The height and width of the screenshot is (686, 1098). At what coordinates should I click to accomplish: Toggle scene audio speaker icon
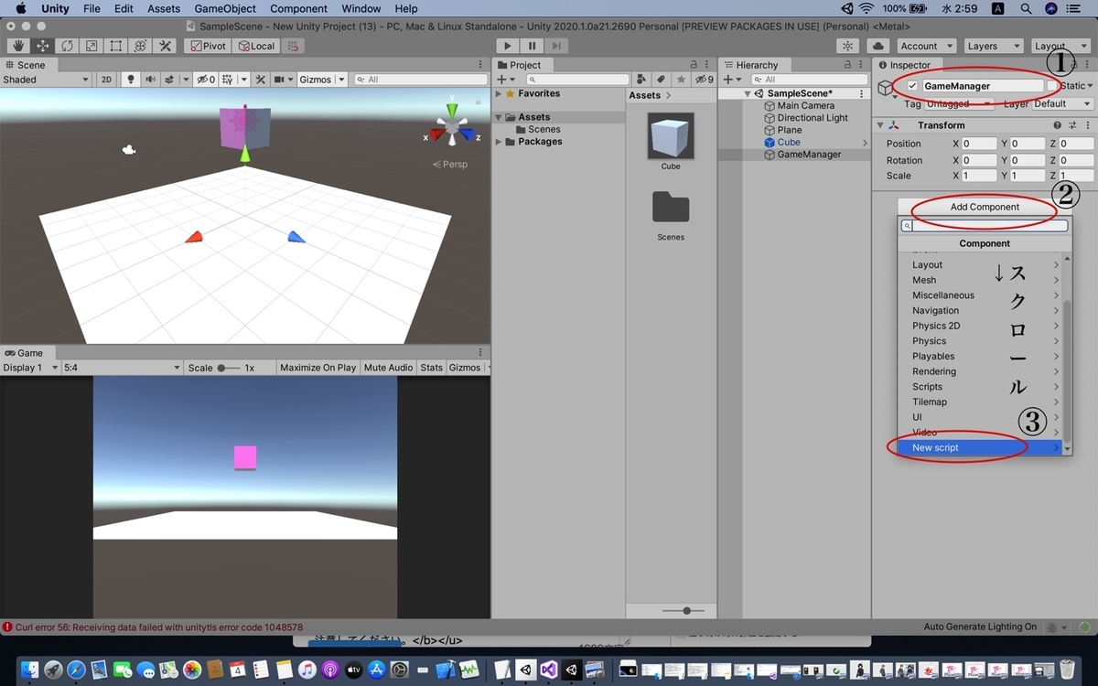(x=150, y=80)
